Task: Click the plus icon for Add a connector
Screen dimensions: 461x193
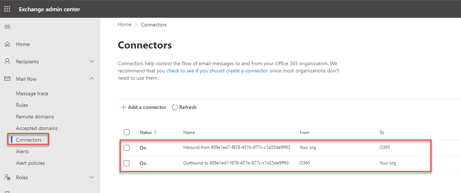Action: click(x=124, y=107)
